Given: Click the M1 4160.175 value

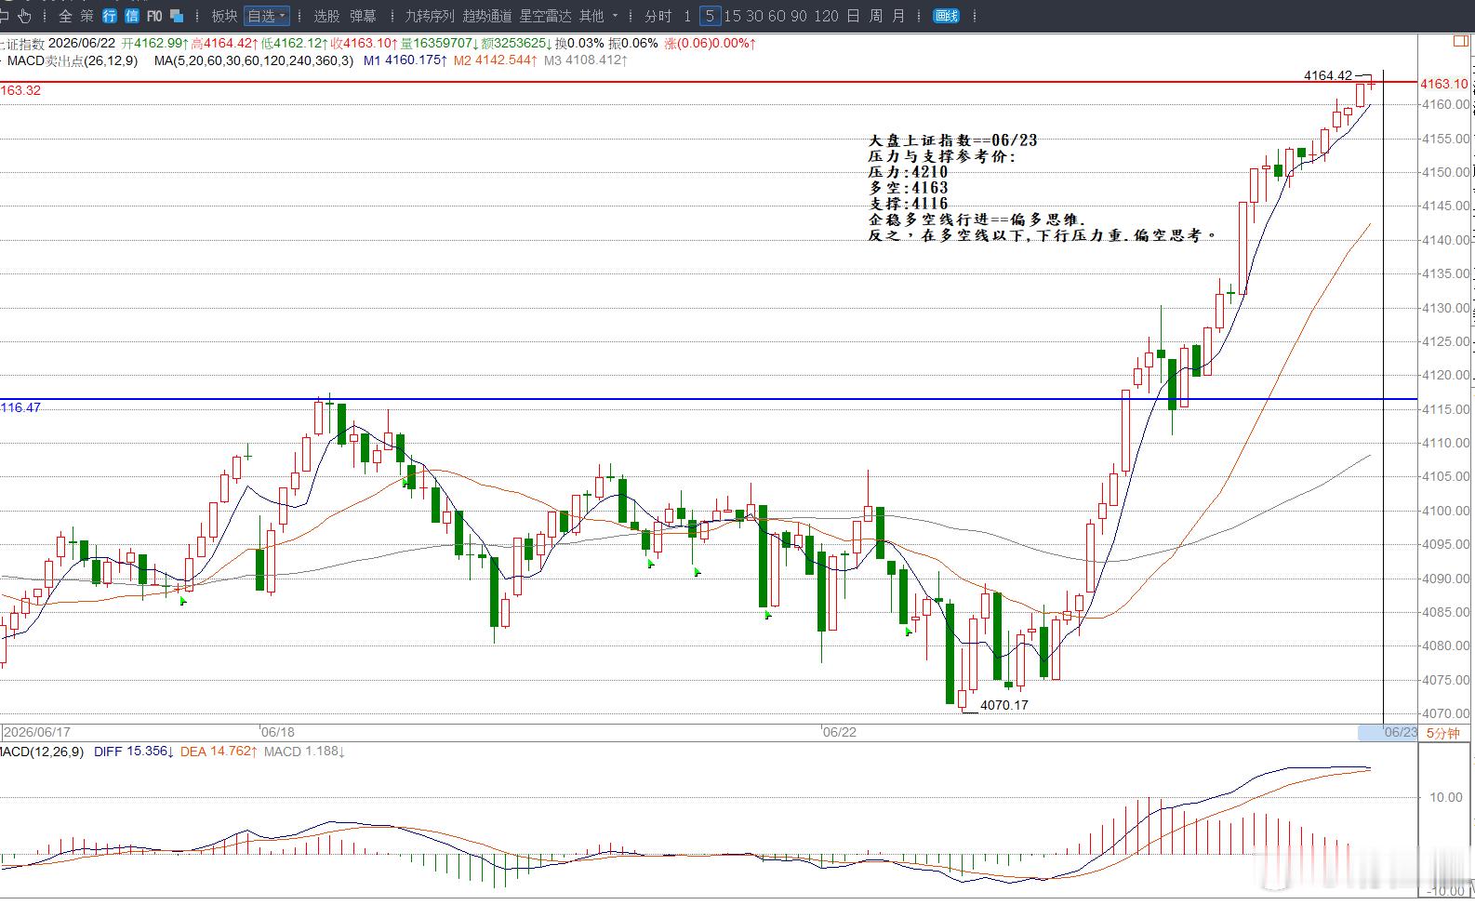Looking at the screenshot, I should (405, 60).
